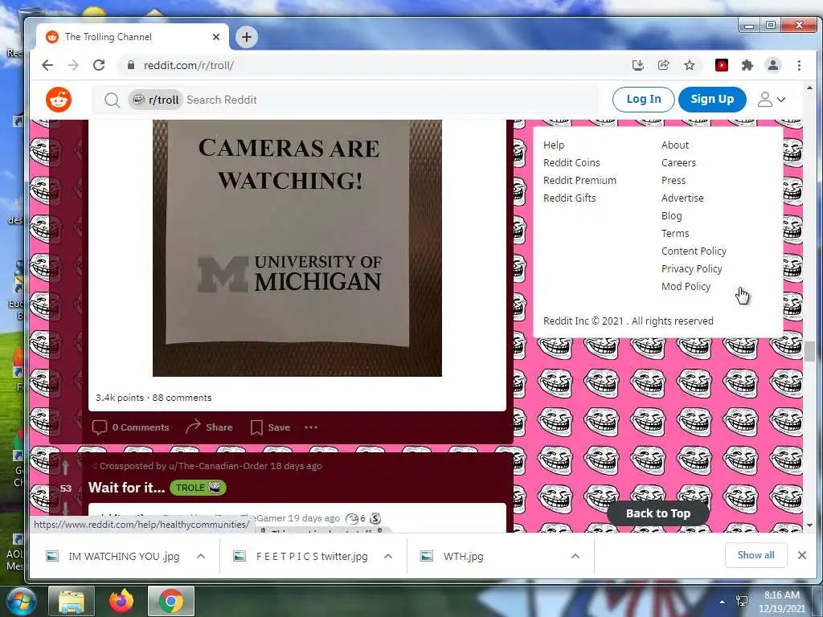Filter by the TROLE flair tag
Viewport: 823px width, 617px height.
click(198, 488)
